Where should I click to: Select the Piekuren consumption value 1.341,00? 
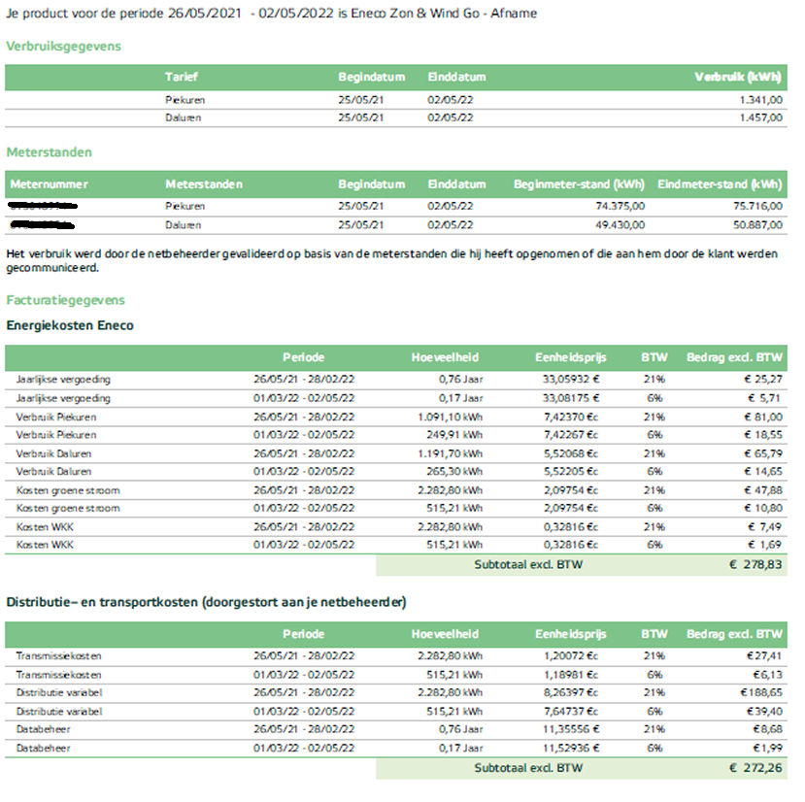758,100
